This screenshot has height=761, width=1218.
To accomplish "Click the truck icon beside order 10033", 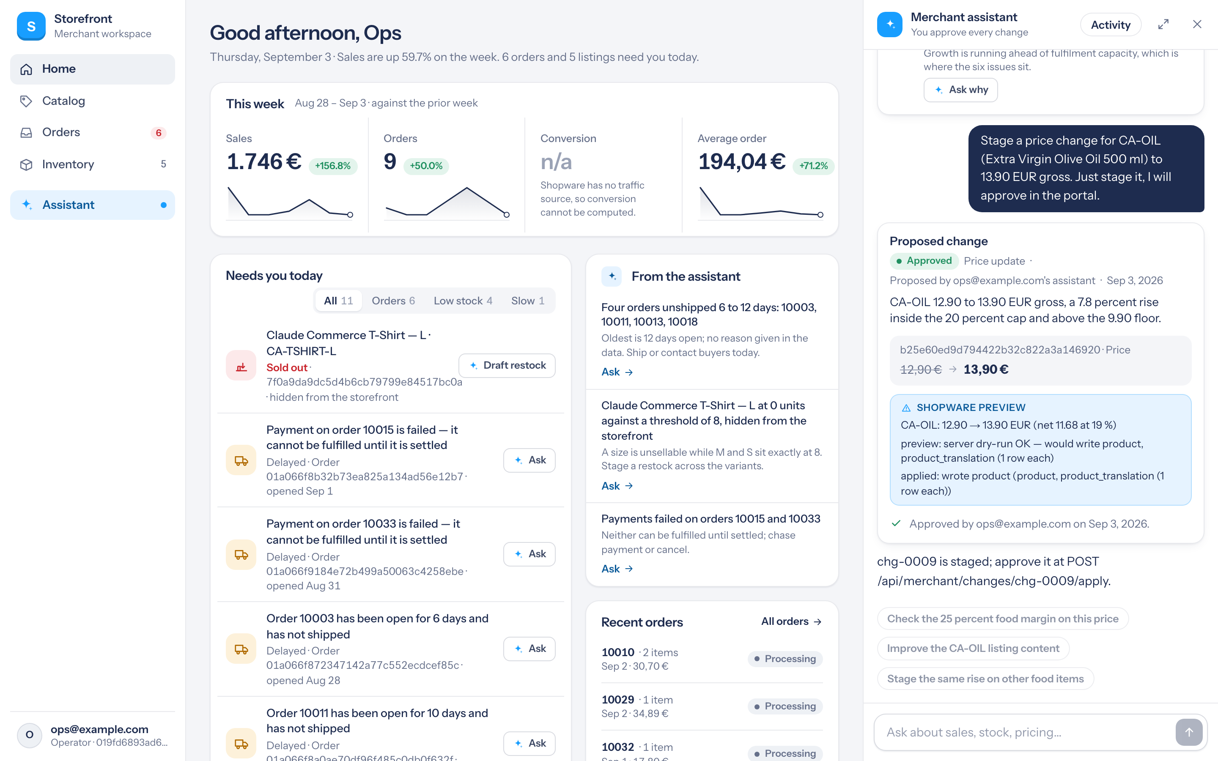I will pyautogui.click(x=241, y=555).
